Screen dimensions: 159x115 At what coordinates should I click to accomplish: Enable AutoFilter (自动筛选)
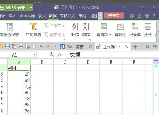tap(33, 30)
